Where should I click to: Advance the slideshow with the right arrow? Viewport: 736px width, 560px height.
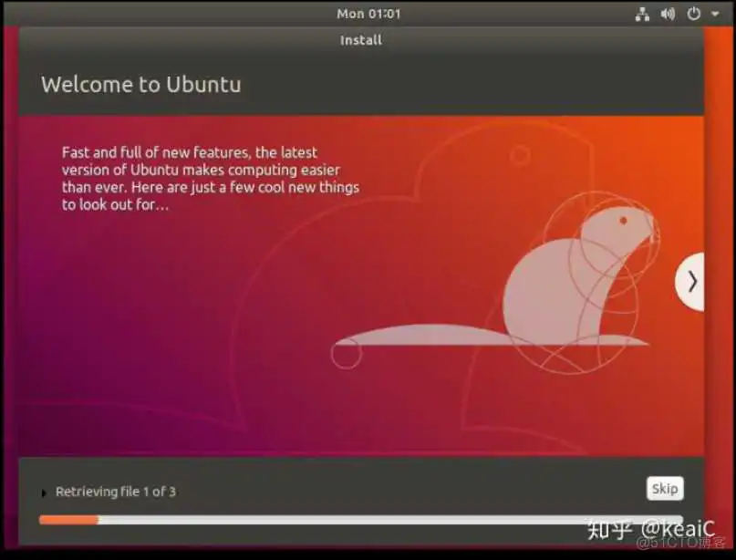coord(691,281)
